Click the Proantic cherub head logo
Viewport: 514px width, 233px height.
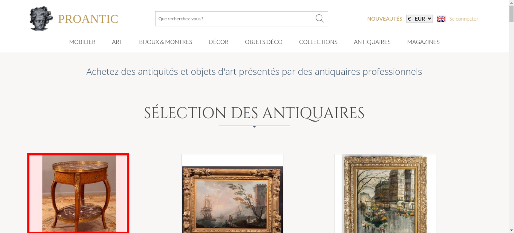coord(41,18)
